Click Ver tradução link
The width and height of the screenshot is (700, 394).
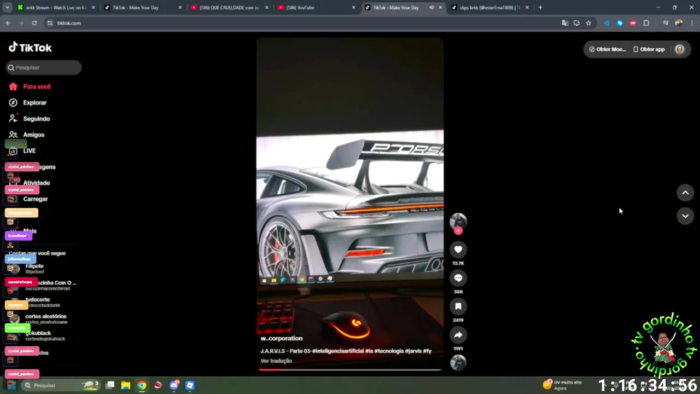click(276, 361)
